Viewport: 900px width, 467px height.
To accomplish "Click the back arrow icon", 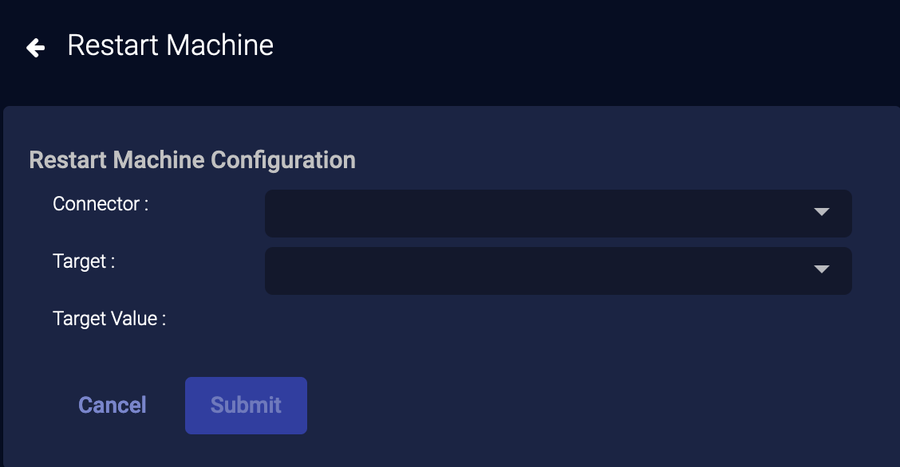I will point(35,48).
